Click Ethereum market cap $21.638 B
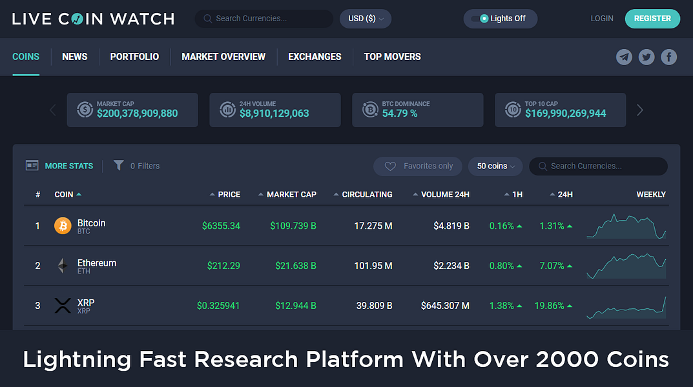This screenshot has height=387, width=693. coord(296,266)
